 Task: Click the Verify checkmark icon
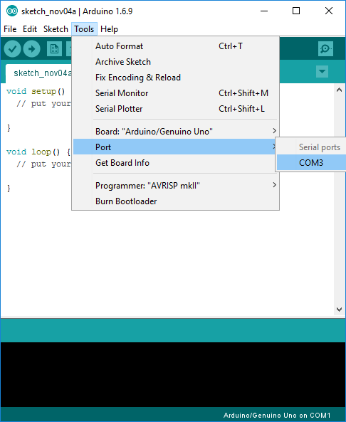(12, 48)
